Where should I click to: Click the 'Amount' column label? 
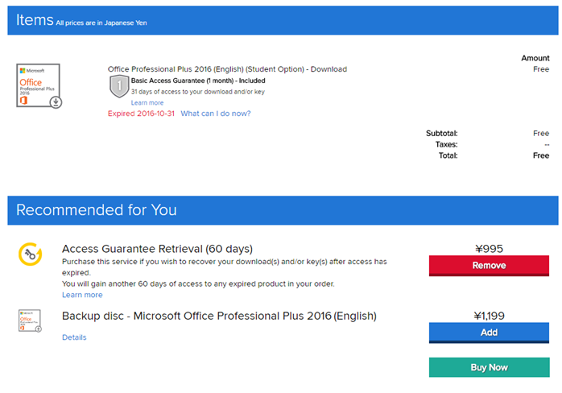pyautogui.click(x=535, y=58)
